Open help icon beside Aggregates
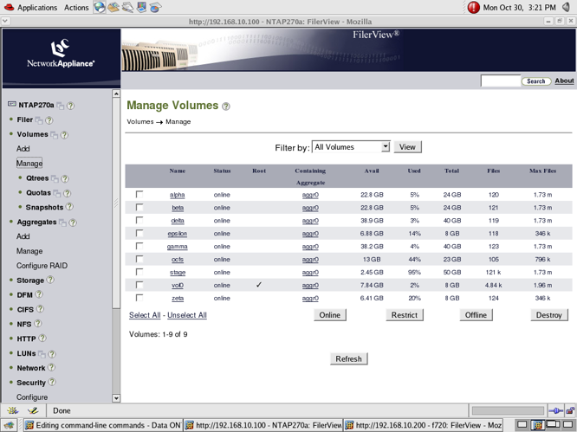This screenshot has height=432, width=577. pyautogui.click(x=73, y=222)
